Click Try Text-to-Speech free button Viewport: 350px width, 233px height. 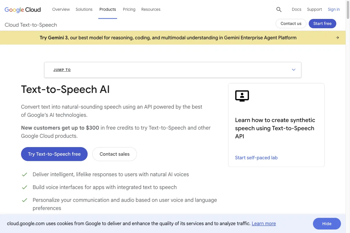pyautogui.click(x=54, y=154)
